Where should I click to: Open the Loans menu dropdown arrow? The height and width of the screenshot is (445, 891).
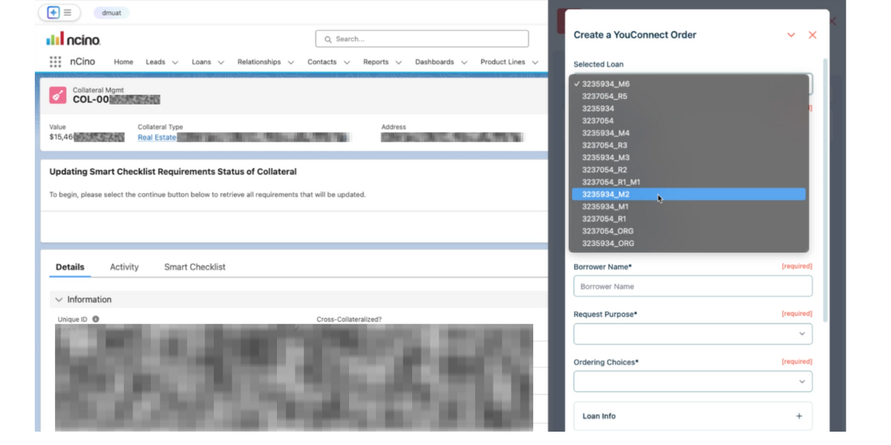221,62
